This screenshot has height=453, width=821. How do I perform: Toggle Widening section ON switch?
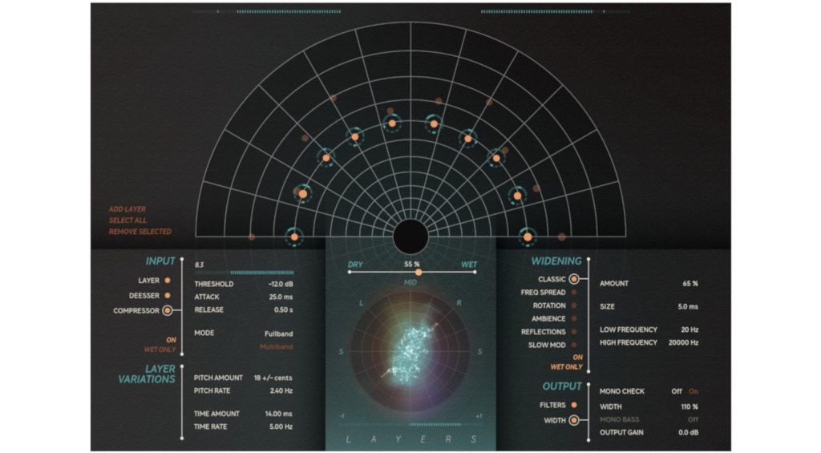pos(577,357)
